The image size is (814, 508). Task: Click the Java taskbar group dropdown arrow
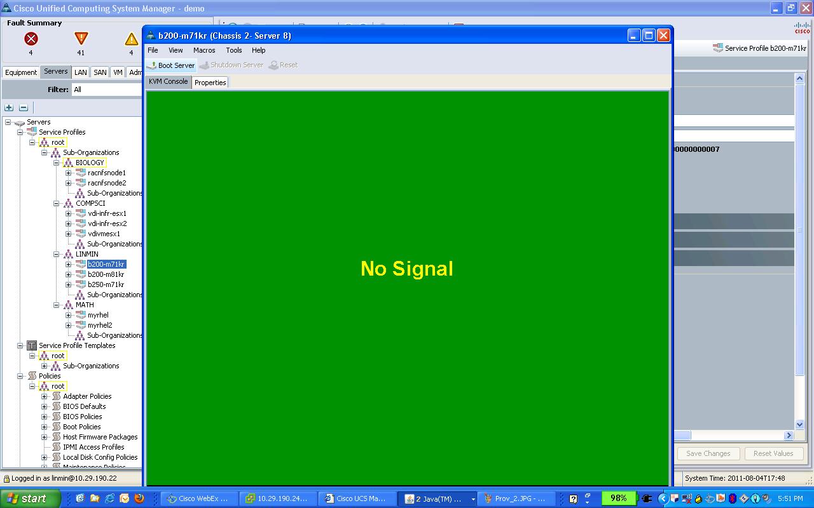tap(473, 499)
